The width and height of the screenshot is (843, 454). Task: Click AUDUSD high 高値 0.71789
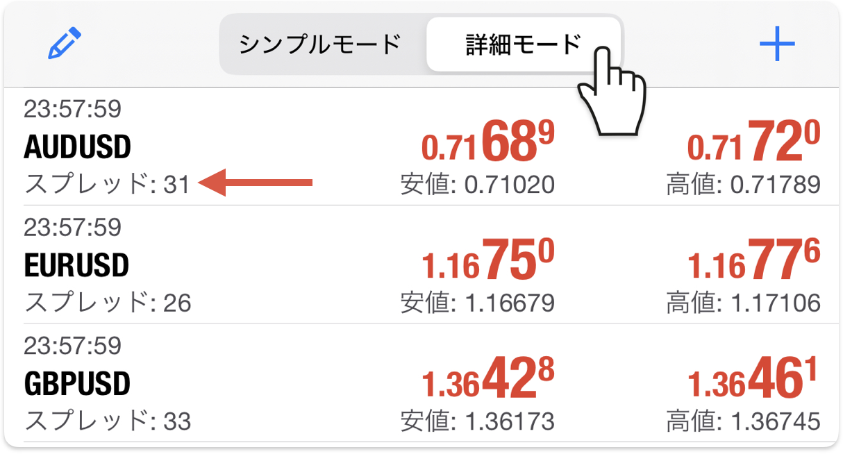(x=744, y=185)
